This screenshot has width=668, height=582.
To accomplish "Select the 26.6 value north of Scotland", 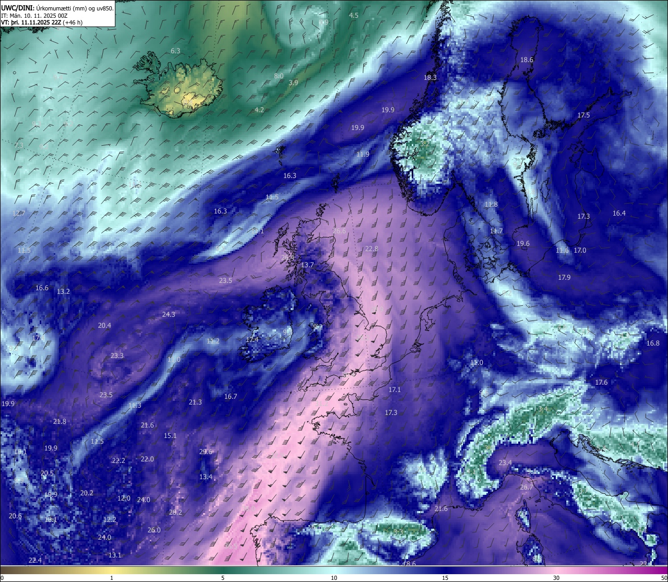I will 339,231.
